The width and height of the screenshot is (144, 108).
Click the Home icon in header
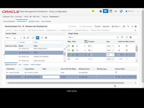[100, 11]
